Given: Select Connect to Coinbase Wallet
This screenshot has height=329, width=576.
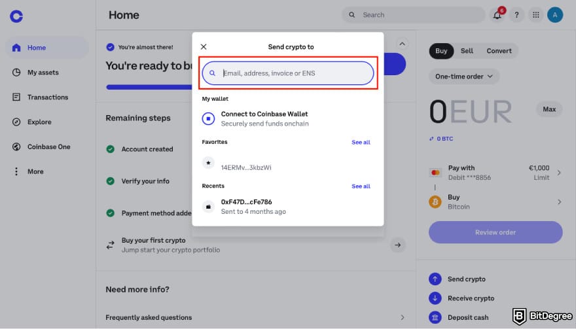Looking at the screenshot, I should pos(288,118).
